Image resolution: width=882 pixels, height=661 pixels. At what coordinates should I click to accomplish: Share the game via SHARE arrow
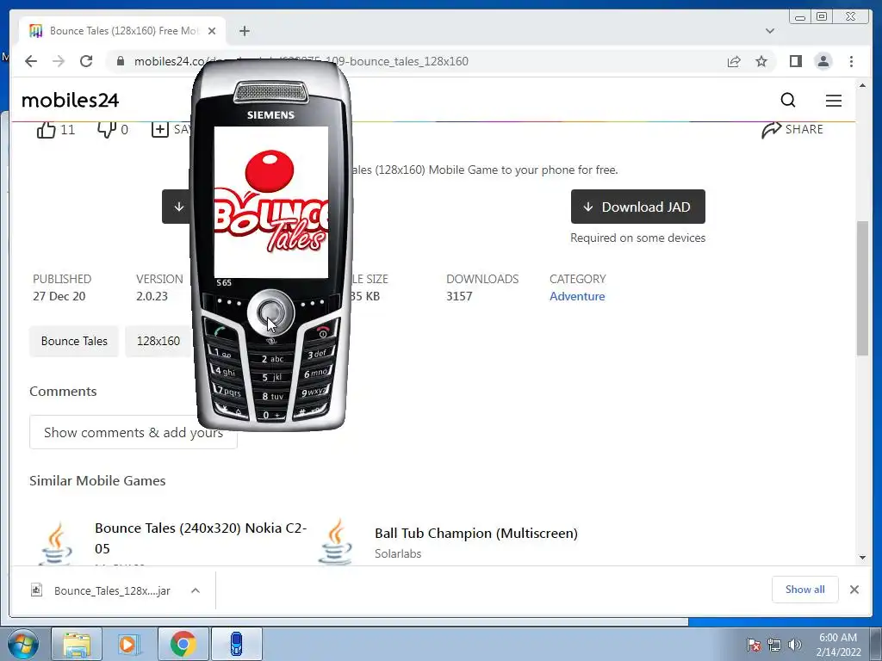click(792, 129)
